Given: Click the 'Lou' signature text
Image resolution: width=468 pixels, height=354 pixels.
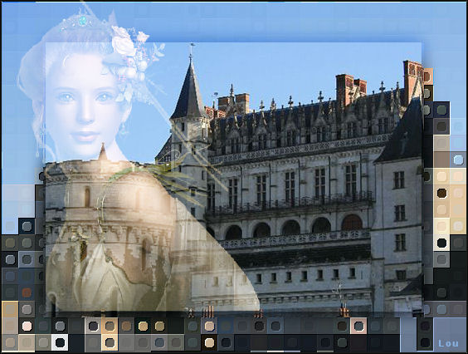Looking at the screenshot, I should pyautogui.click(x=448, y=343).
